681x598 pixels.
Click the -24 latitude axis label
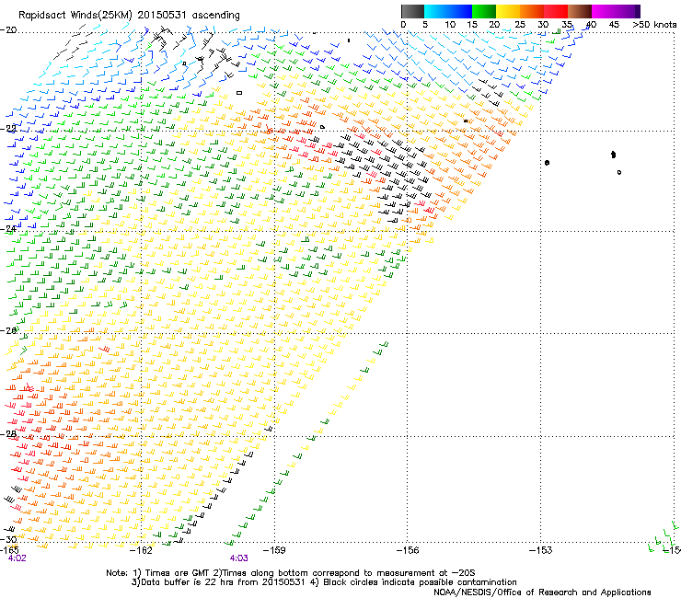point(8,228)
